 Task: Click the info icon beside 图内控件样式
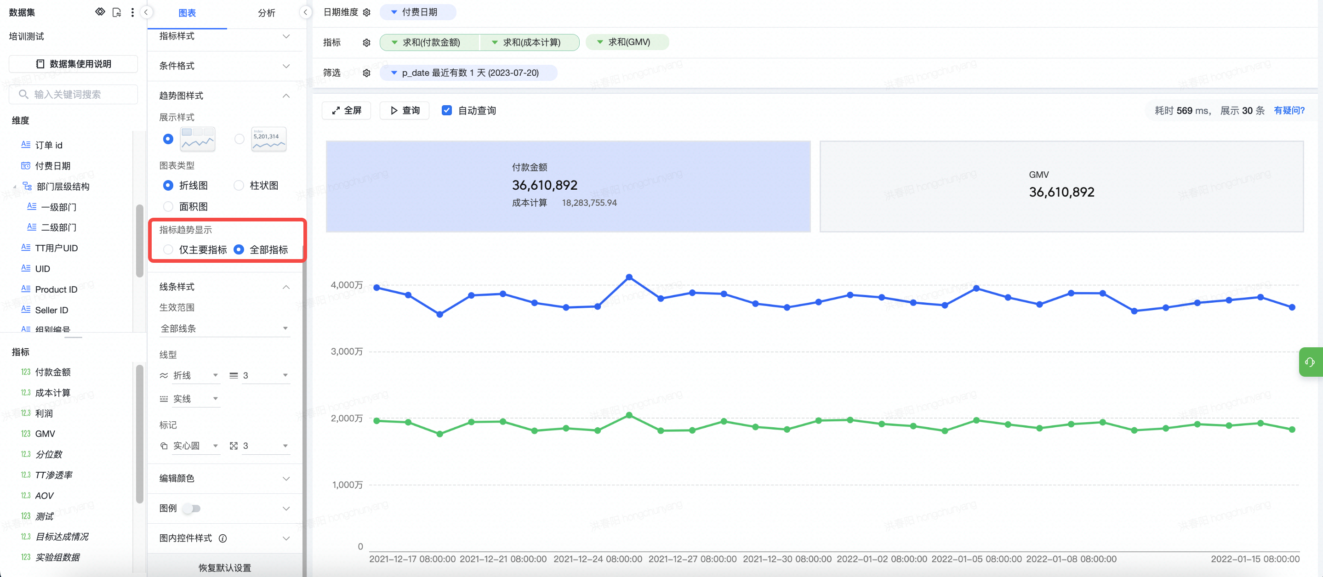coord(223,538)
